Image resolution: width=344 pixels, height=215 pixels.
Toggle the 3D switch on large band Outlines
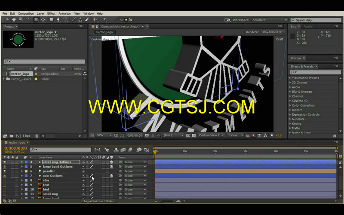click(111, 167)
